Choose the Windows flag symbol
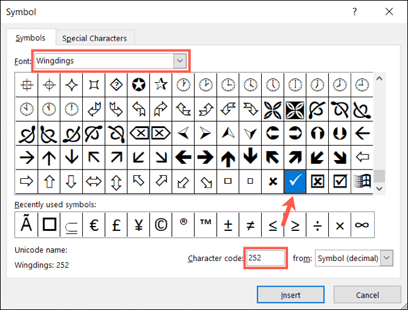Image resolution: width=408 pixels, height=310 pixels. [362, 181]
